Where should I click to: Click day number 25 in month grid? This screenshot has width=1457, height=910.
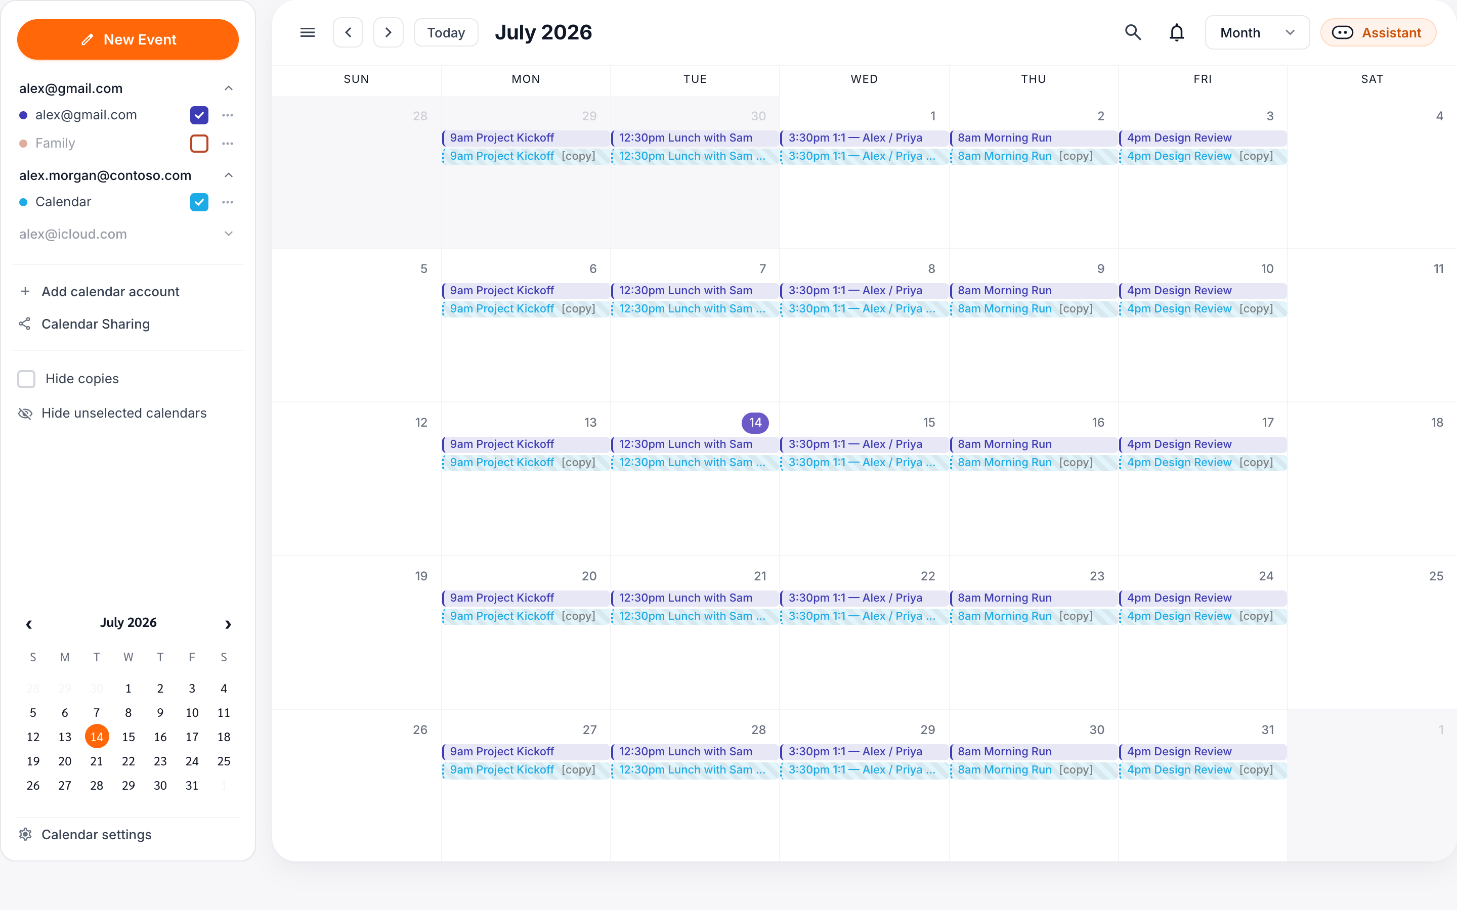point(1436,576)
